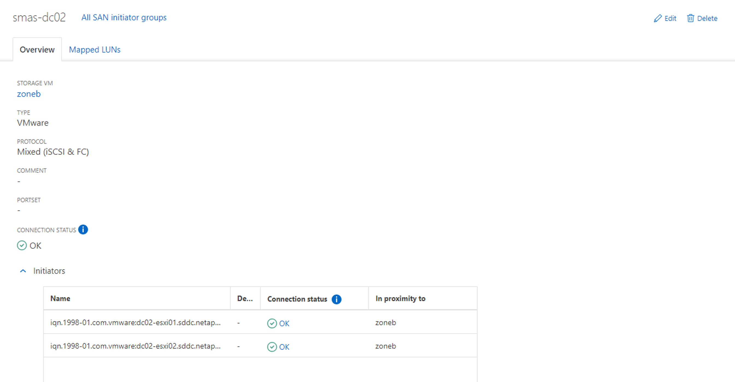Click the OK status link for esxi02

pyautogui.click(x=284, y=347)
